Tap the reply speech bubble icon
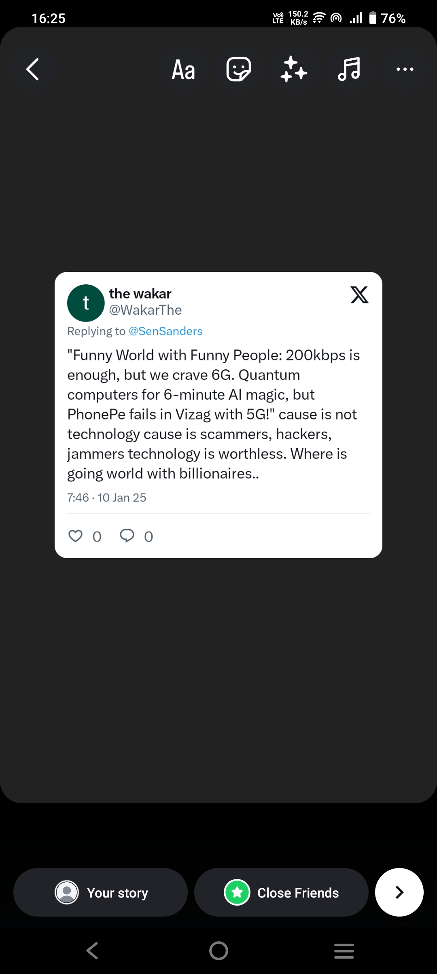The width and height of the screenshot is (437, 974). [x=127, y=536]
